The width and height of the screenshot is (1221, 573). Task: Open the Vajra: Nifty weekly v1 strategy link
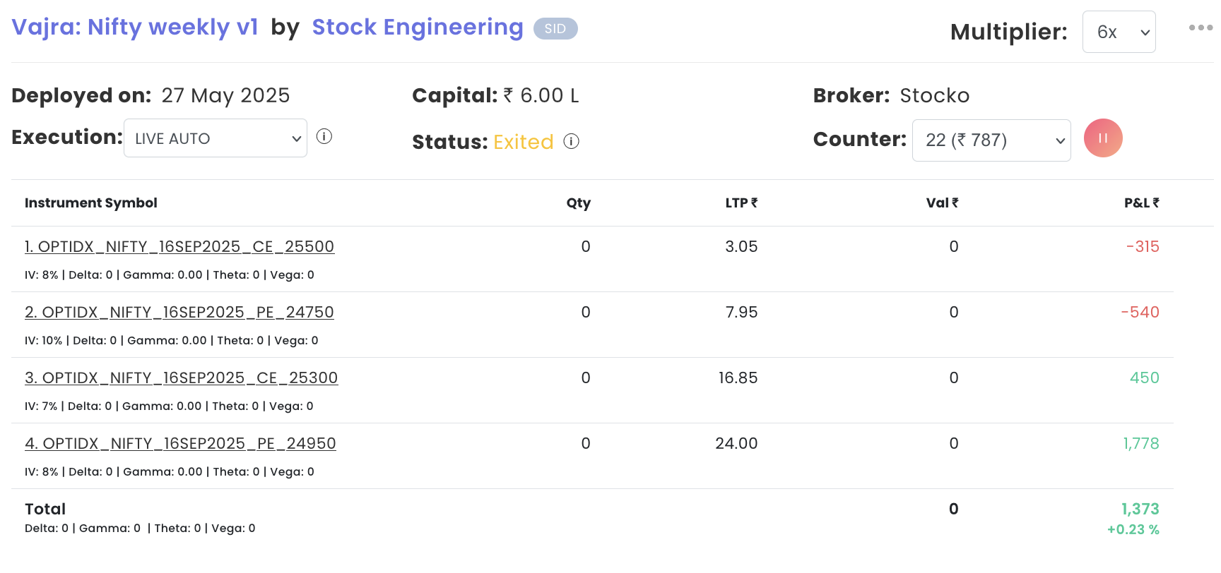pyautogui.click(x=135, y=27)
